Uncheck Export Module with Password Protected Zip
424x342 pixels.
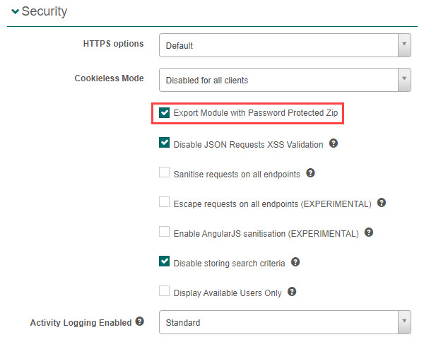165,113
